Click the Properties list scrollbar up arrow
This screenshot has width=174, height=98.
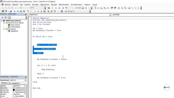click(x=25, y=86)
